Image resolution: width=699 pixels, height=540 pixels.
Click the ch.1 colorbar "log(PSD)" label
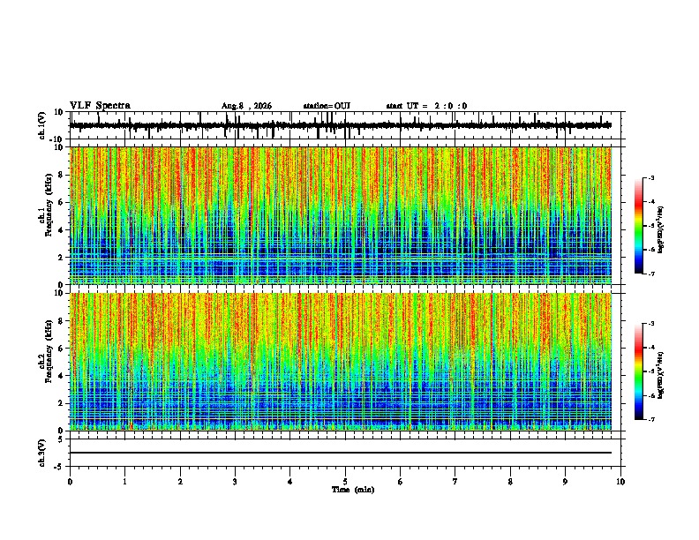pyautogui.click(x=661, y=230)
